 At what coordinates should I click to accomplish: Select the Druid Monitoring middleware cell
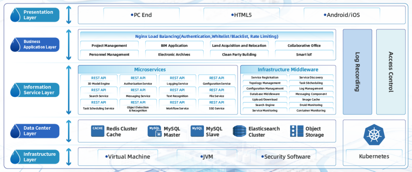(x=311, y=105)
